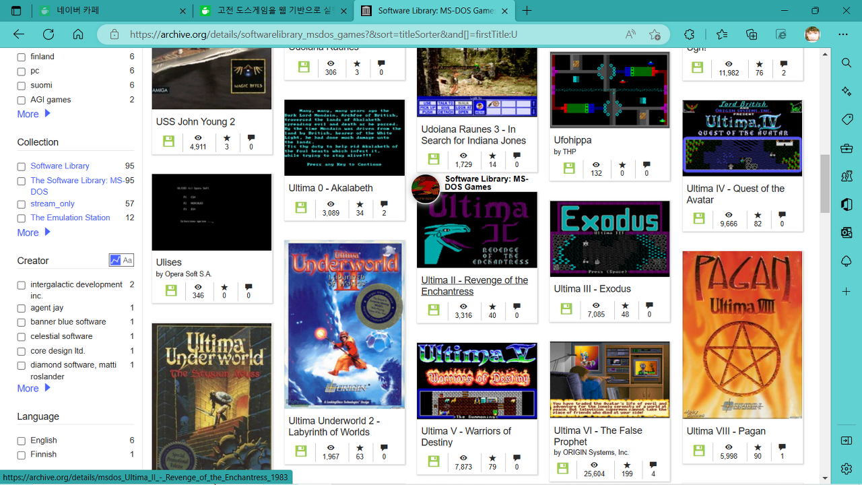
Task: Open the Copilot sparkle sidebar icon
Action: [x=847, y=91]
